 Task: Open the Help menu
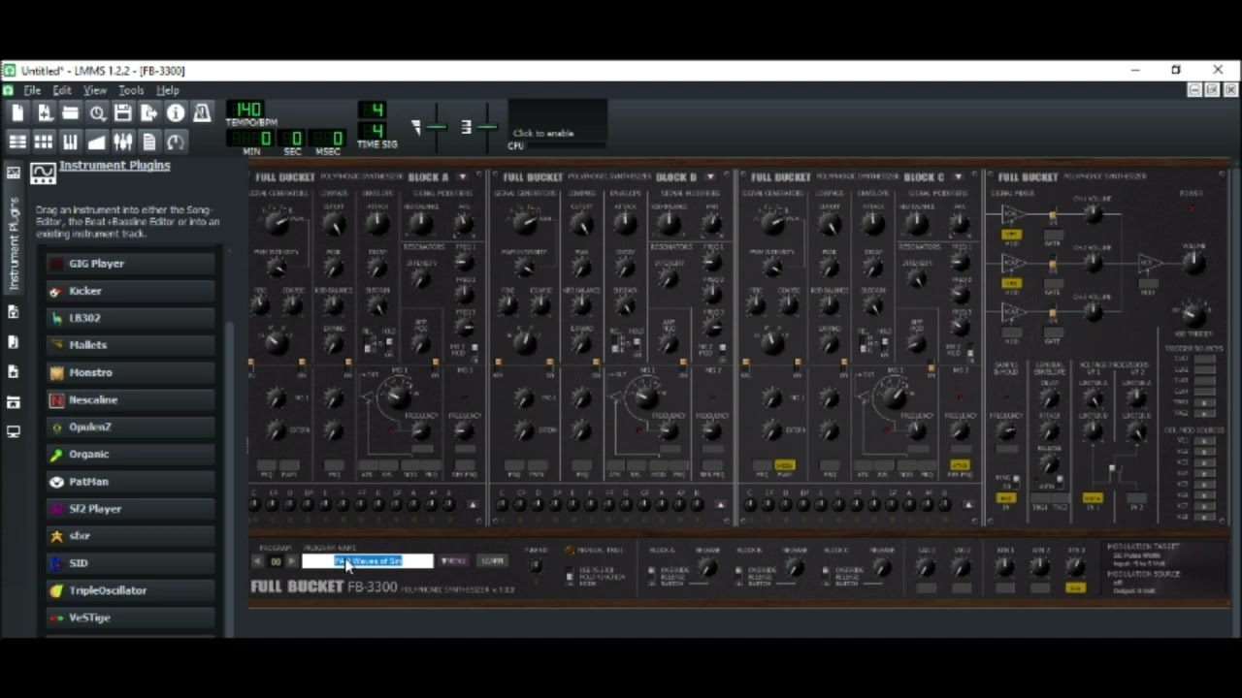168,90
